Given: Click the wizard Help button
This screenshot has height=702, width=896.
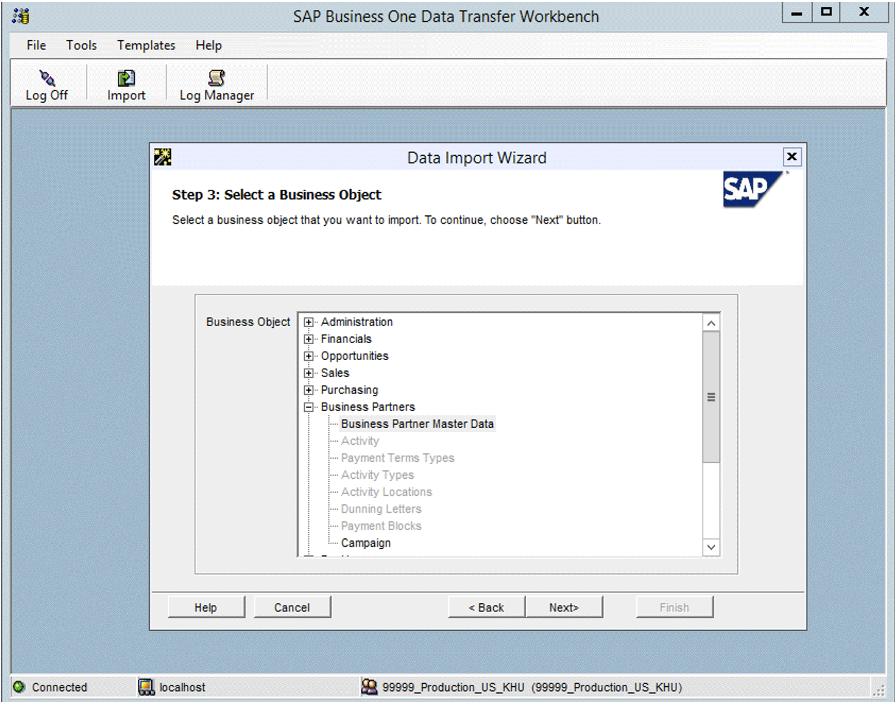Looking at the screenshot, I should pos(206,607).
